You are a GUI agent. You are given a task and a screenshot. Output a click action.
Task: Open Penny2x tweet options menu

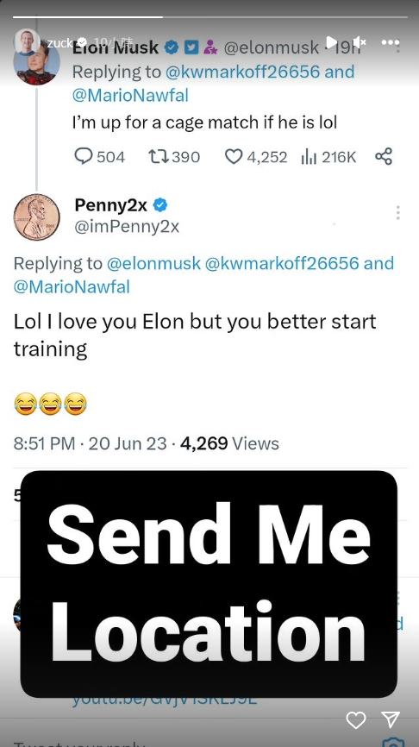pyautogui.click(x=397, y=212)
